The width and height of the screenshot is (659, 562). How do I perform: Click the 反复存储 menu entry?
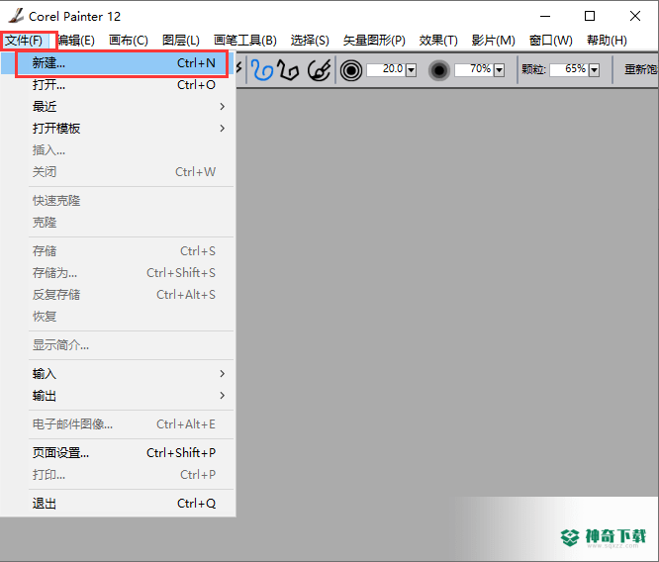(x=118, y=295)
